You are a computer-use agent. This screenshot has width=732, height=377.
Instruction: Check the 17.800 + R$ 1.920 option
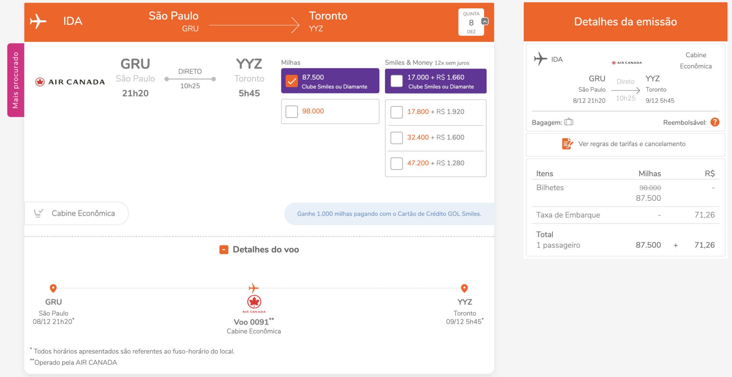[396, 112]
